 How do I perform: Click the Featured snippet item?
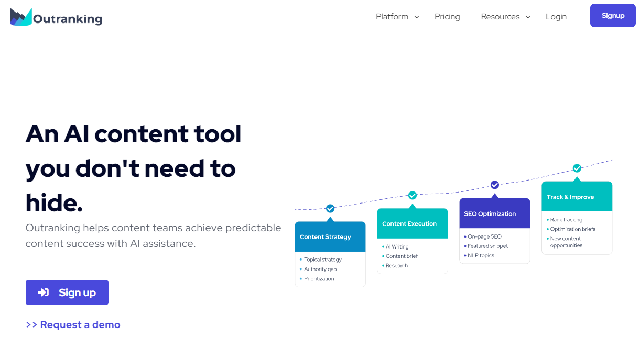coord(487,246)
